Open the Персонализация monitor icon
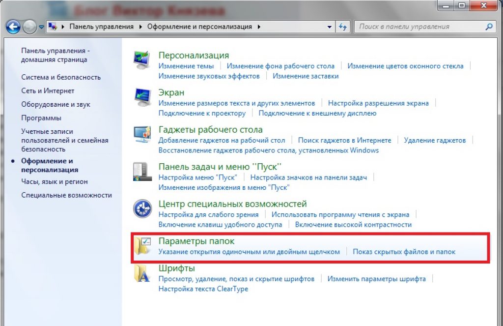This screenshot has height=326, width=503. 142,60
